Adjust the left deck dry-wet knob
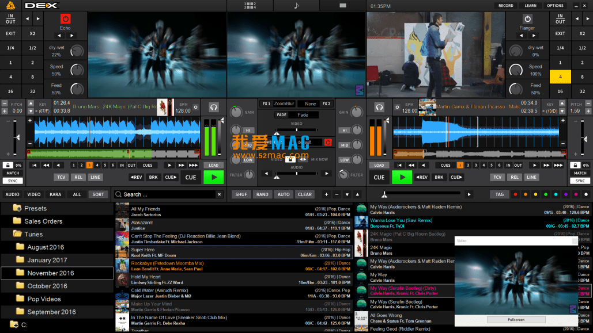593x333 pixels. point(77,51)
